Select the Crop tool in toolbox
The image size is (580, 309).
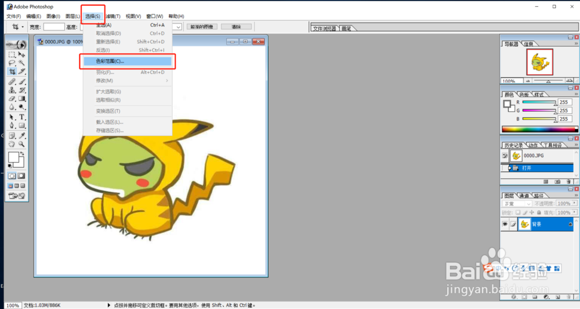tap(12, 71)
